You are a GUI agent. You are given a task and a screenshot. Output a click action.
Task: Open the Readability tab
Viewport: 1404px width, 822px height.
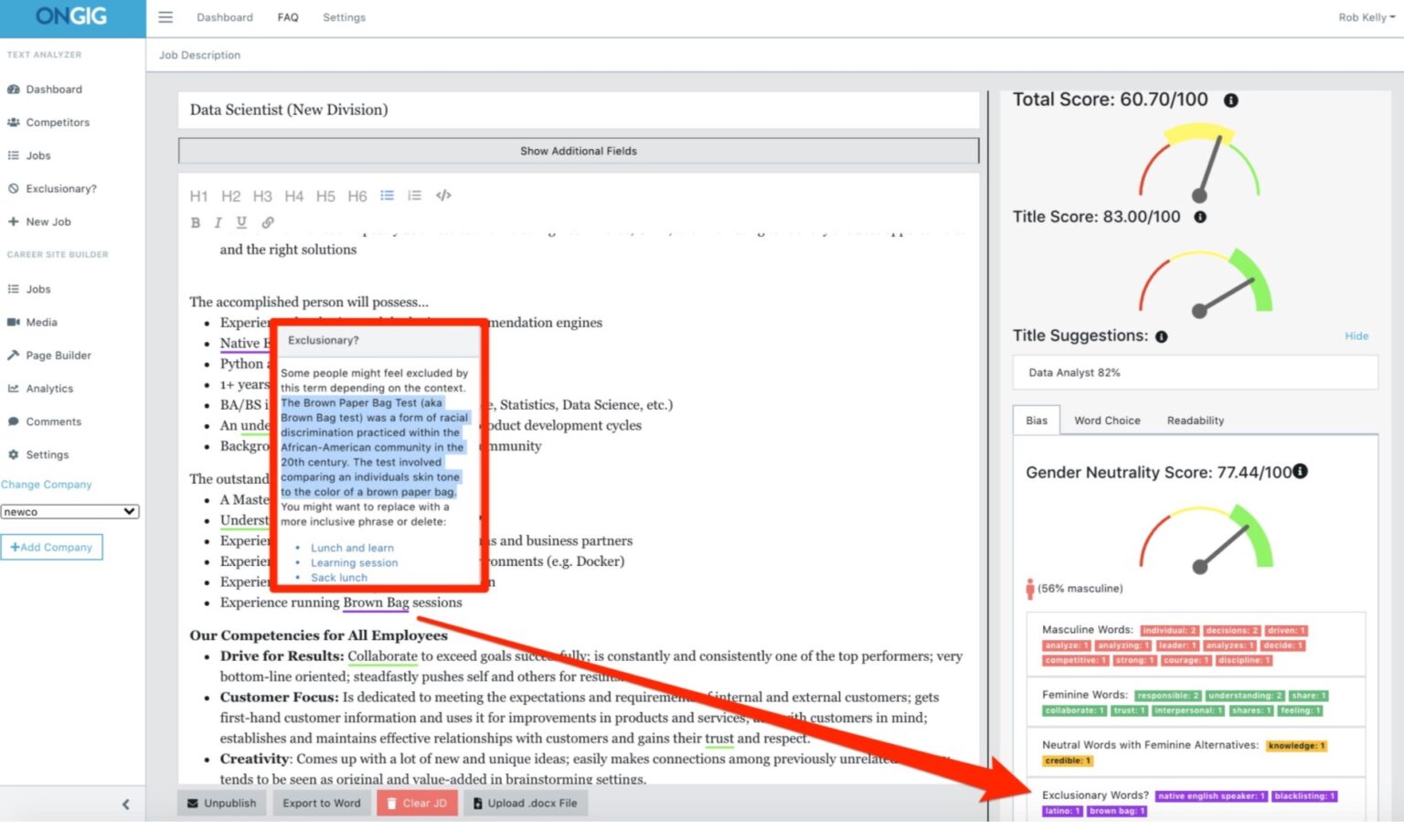pos(1195,420)
